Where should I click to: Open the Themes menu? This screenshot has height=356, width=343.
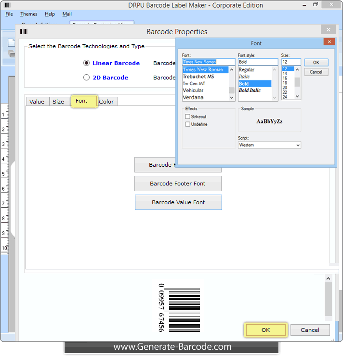tap(28, 14)
